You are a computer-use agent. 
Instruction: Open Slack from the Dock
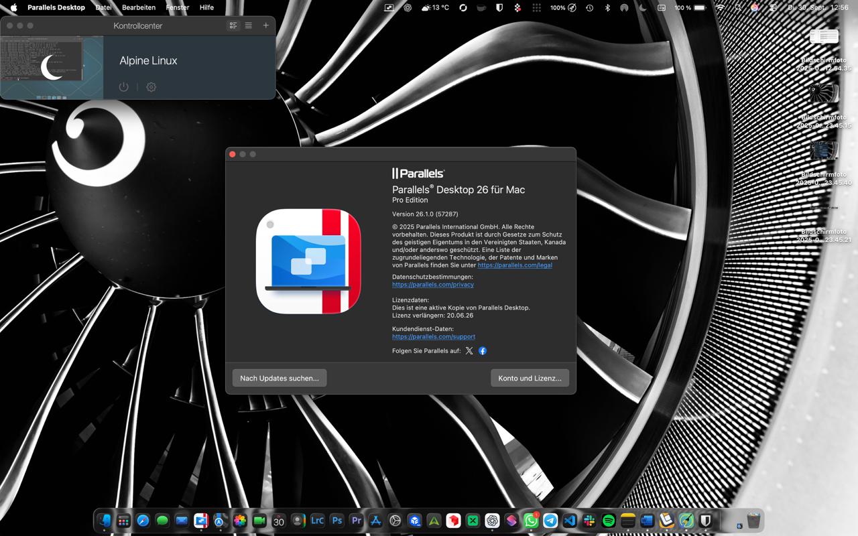point(589,521)
